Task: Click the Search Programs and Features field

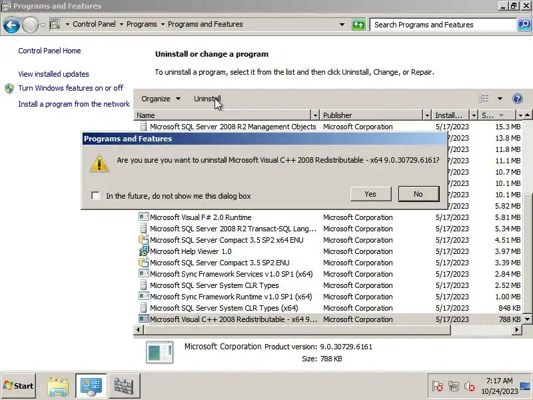Action: pos(443,25)
